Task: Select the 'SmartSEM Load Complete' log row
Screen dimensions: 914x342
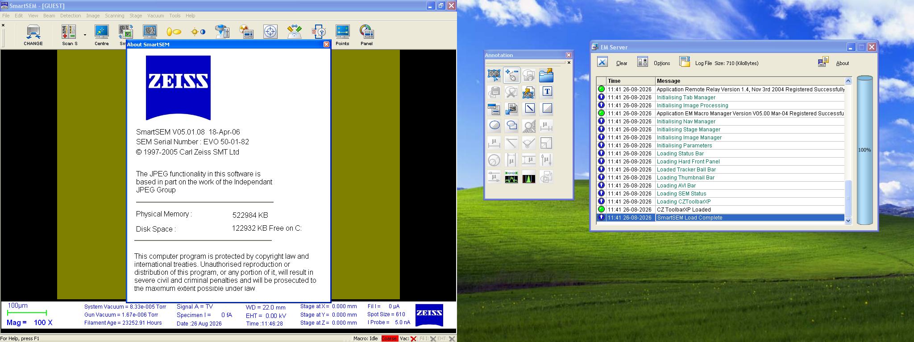Action: click(721, 218)
